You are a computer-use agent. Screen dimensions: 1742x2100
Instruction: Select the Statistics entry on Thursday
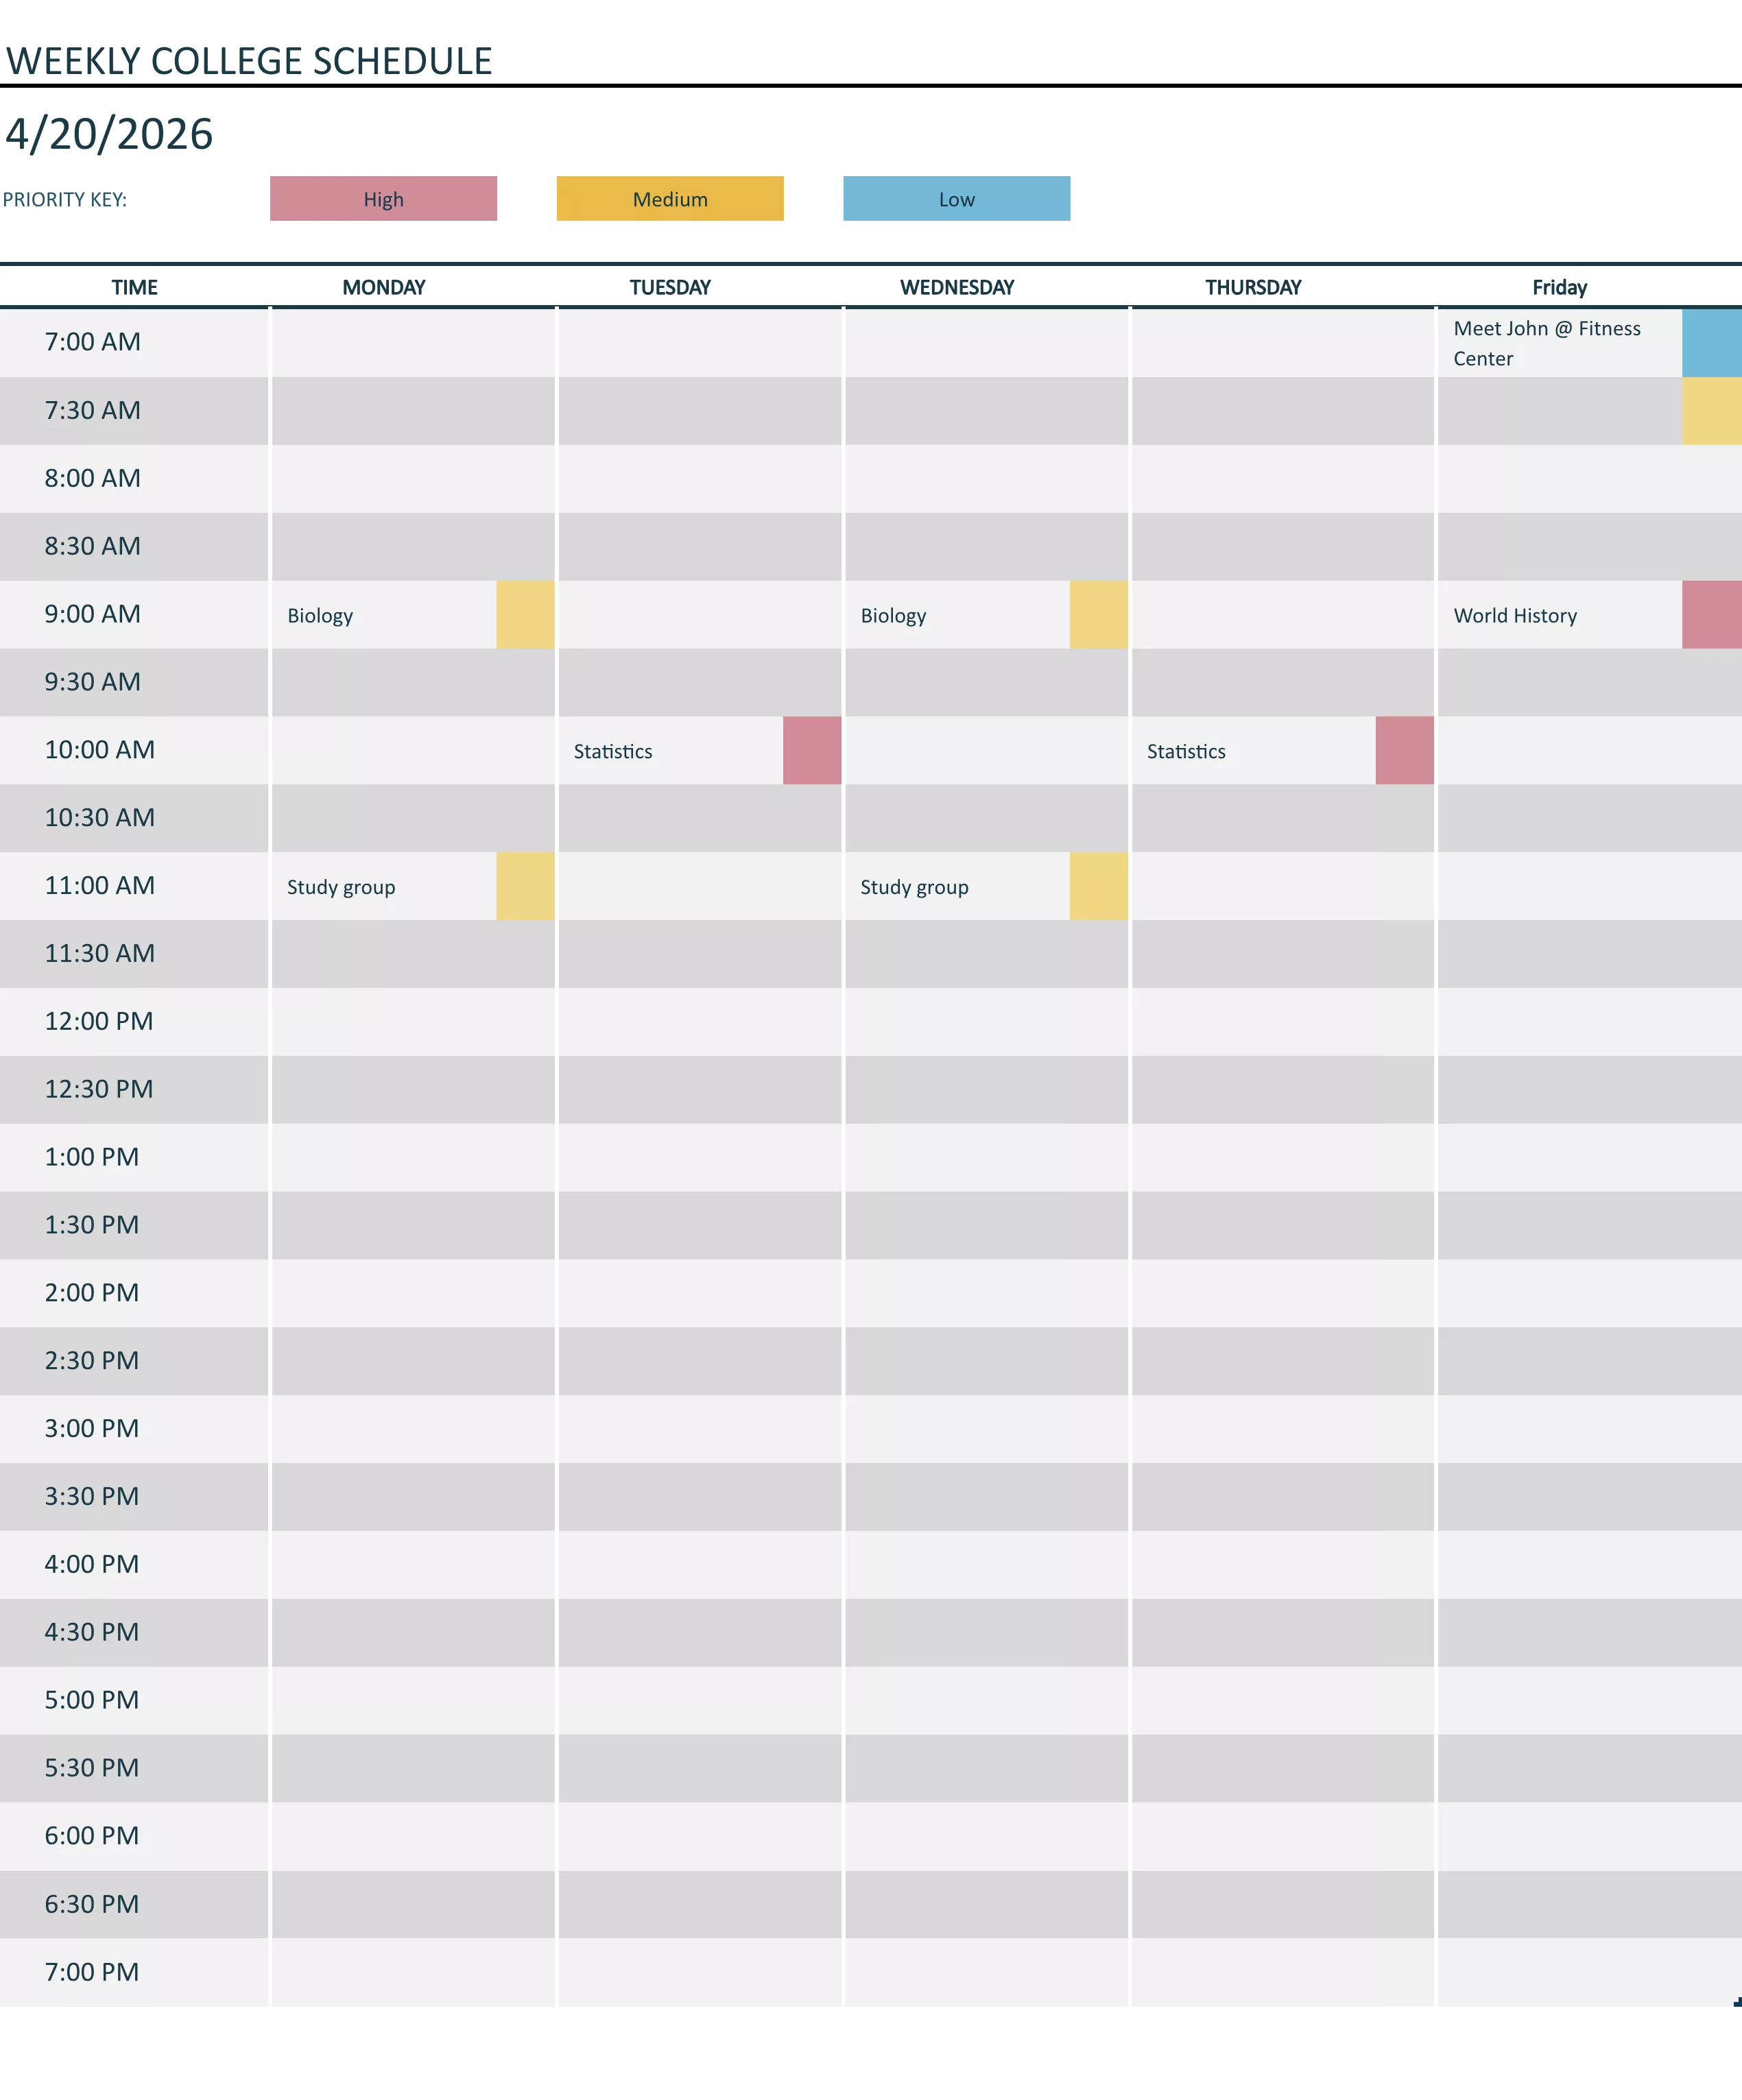(x=1186, y=750)
